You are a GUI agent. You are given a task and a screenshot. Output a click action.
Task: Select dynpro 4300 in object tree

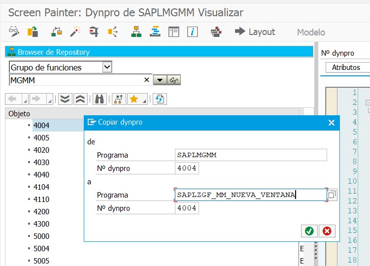point(41,224)
